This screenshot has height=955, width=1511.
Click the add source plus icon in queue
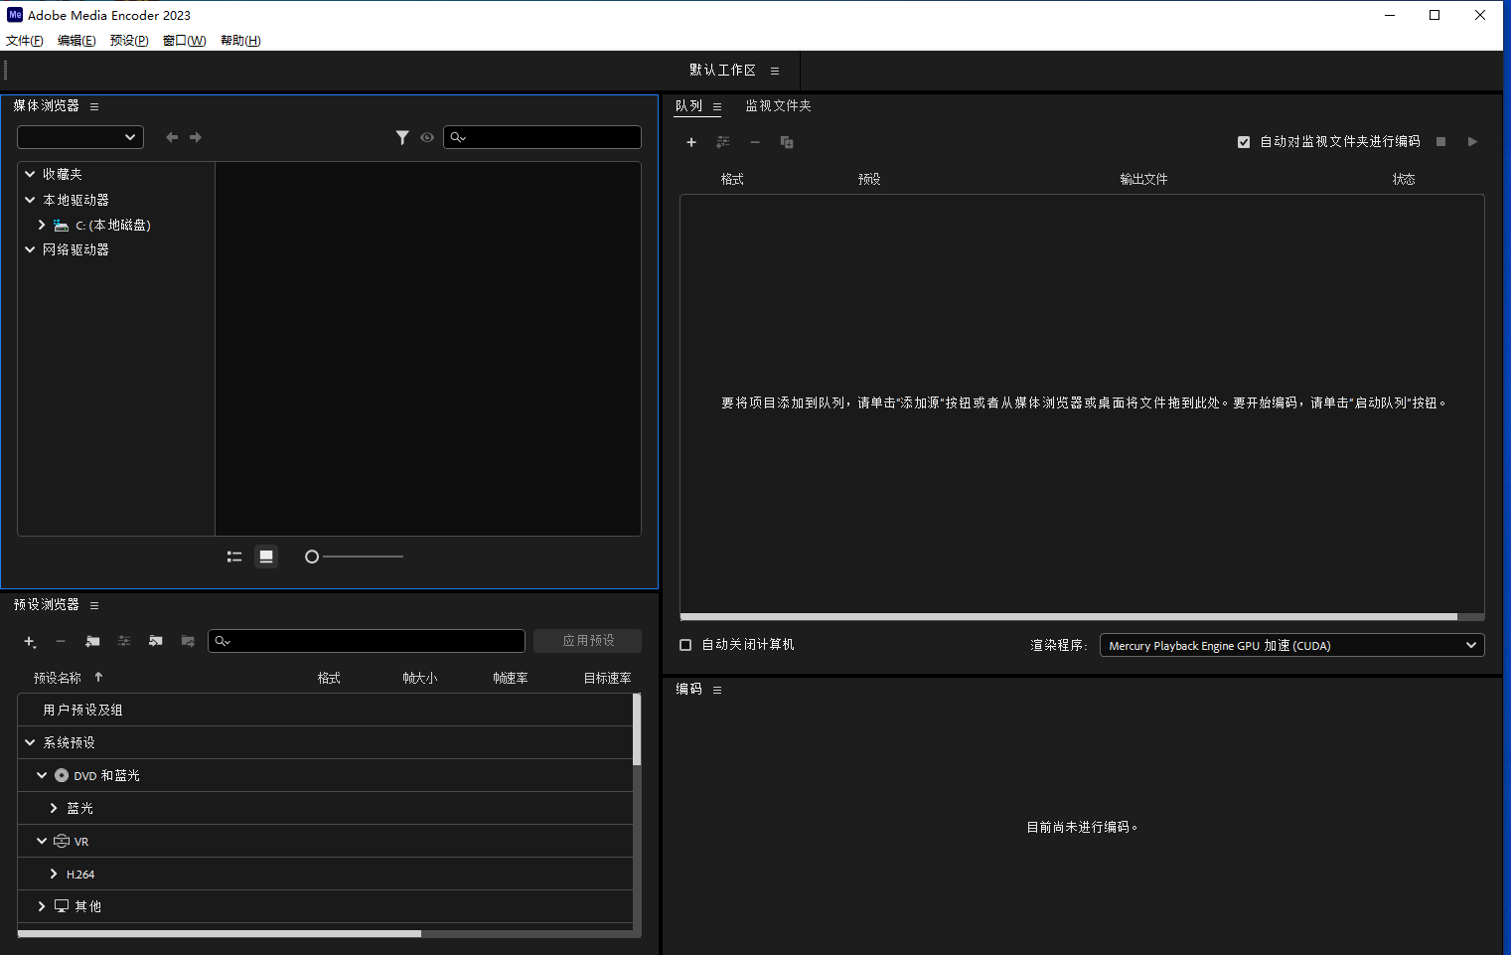click(691, 142)
